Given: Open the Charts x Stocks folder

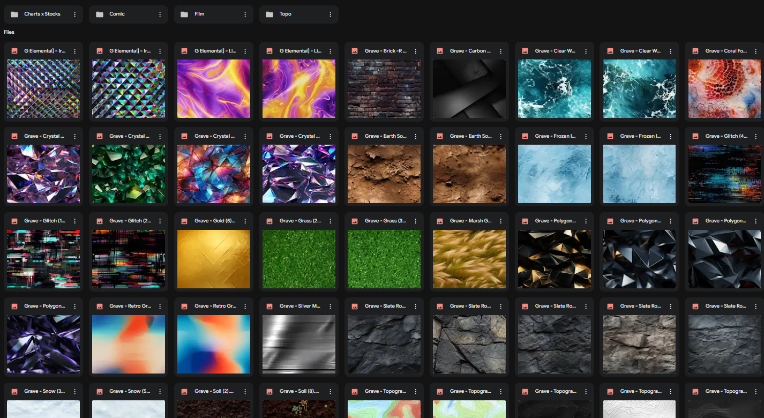Looking at the screenshot, I should (x=43, y=14).
